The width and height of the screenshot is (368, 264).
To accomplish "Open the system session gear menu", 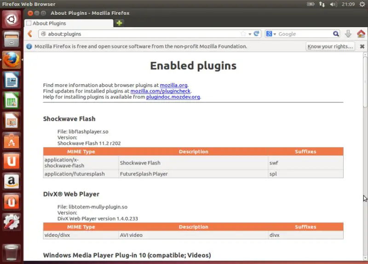I will click(362, 4).
